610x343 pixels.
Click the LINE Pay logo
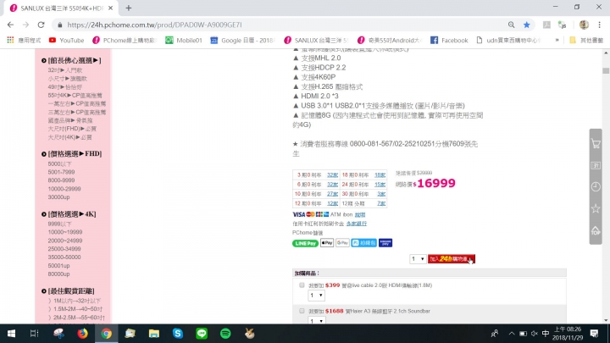click(305, 243)
